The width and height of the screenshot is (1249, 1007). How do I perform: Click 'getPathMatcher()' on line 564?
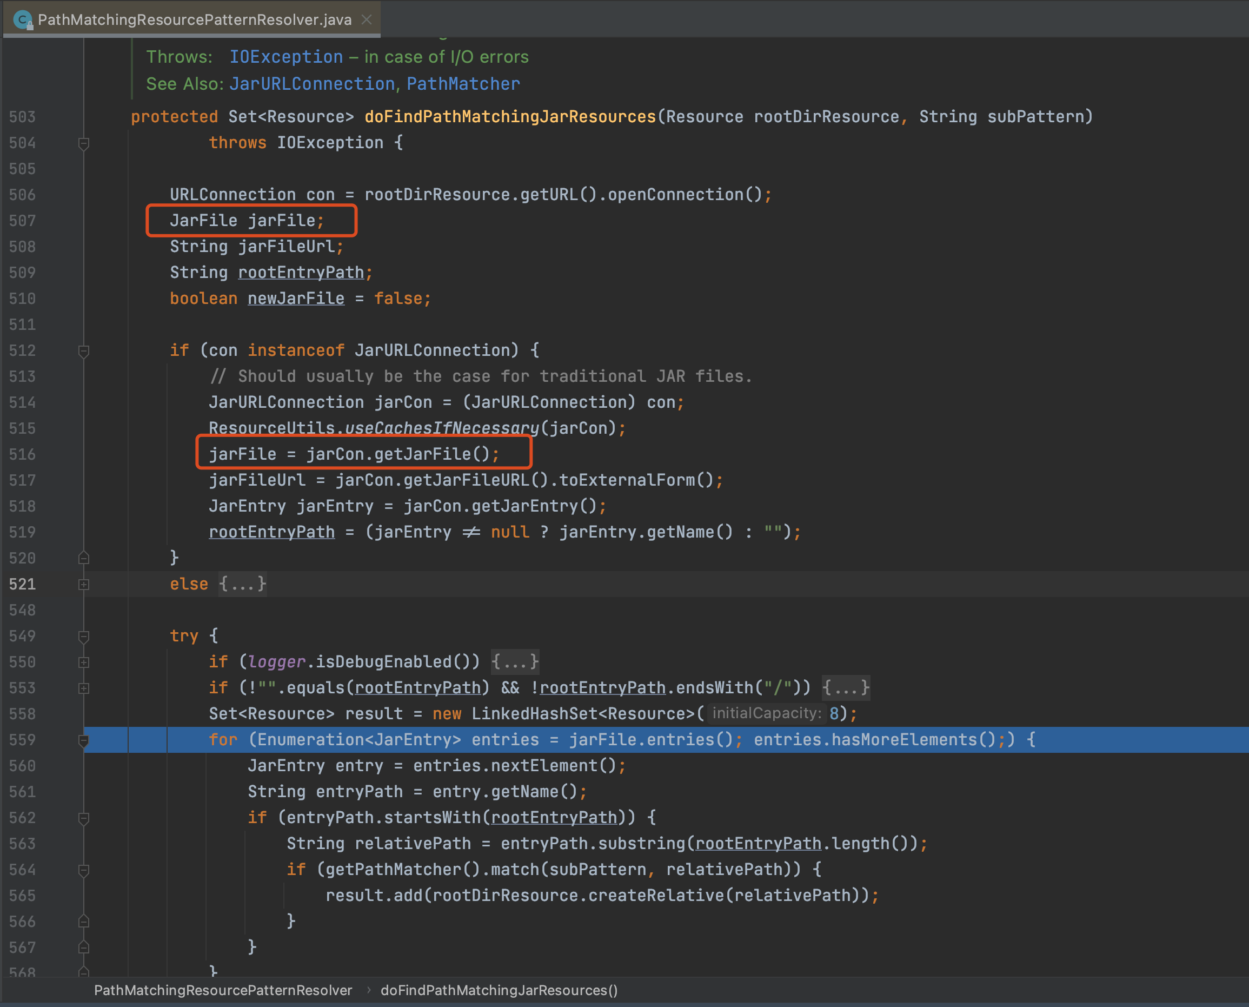click(402, 869)
